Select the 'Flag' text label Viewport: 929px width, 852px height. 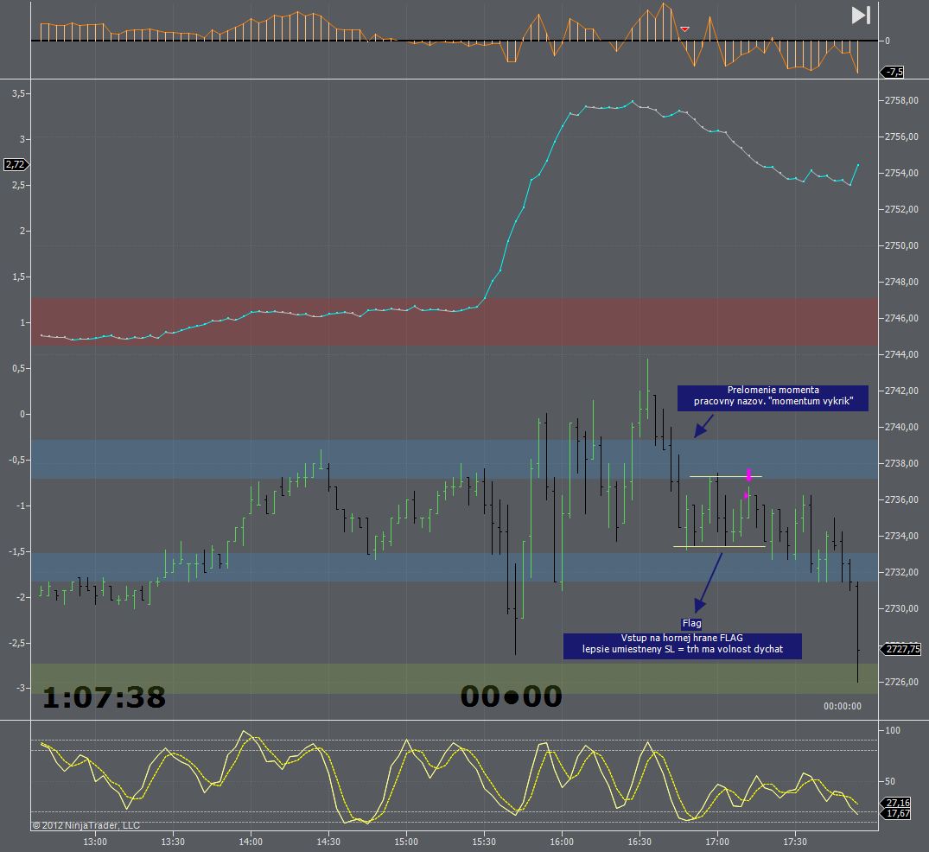coord(691,623)
